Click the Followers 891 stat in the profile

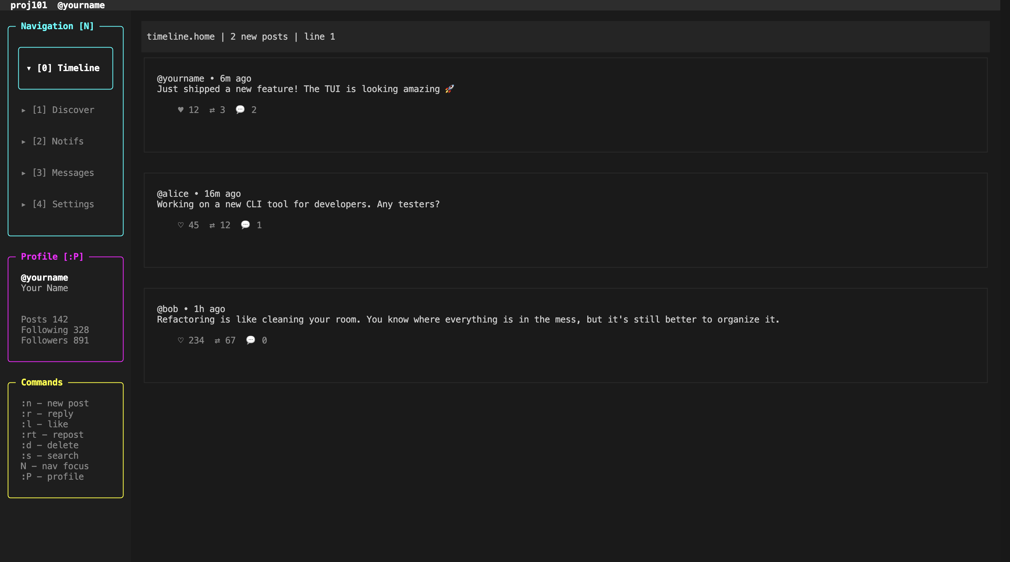pos(55,340)
